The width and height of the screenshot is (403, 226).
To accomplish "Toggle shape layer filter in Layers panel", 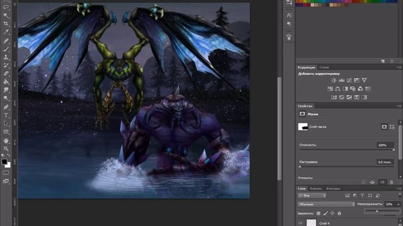I will coord(370,195).
